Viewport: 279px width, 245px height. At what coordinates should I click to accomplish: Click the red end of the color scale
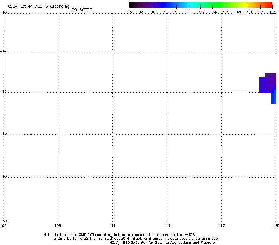(269, 5)
